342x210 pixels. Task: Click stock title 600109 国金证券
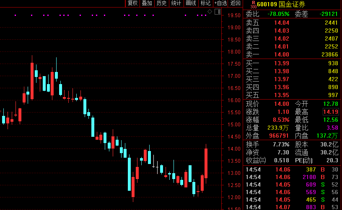(281, 4)
